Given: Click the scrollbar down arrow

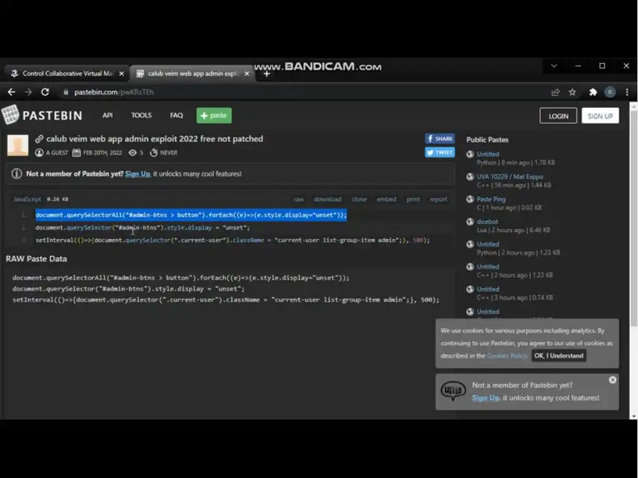Looking at the screenshot, I should (634, 416).
